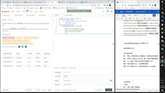
Task: Click Use Example Testcases link
Action: click(x=67, y=90)
